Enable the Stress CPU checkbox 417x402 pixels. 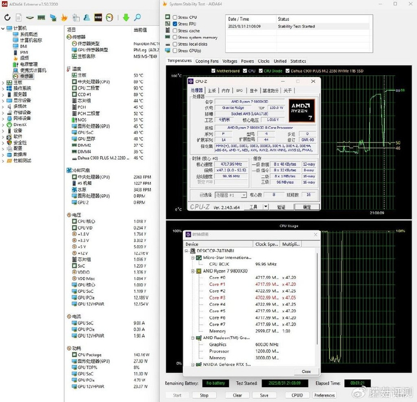pos(175,17)
